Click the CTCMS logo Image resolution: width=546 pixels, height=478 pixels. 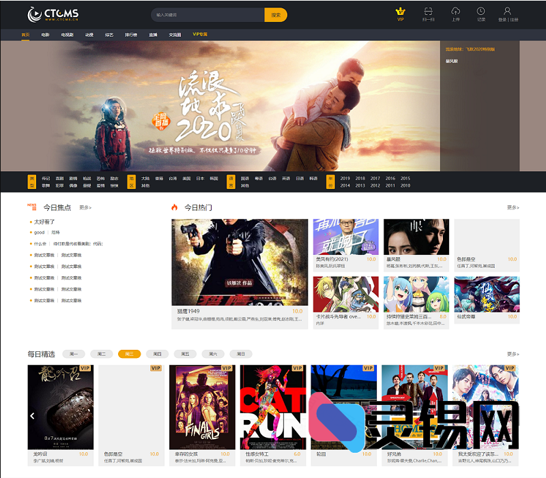point(53,14)
